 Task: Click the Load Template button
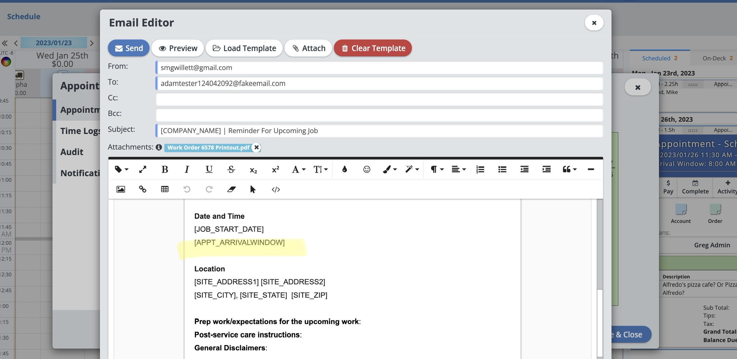pos(244,48)
